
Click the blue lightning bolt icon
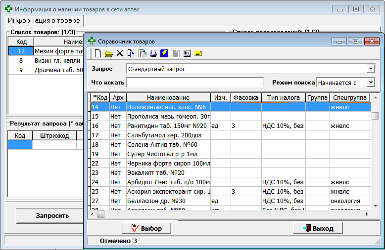(164, 53)
